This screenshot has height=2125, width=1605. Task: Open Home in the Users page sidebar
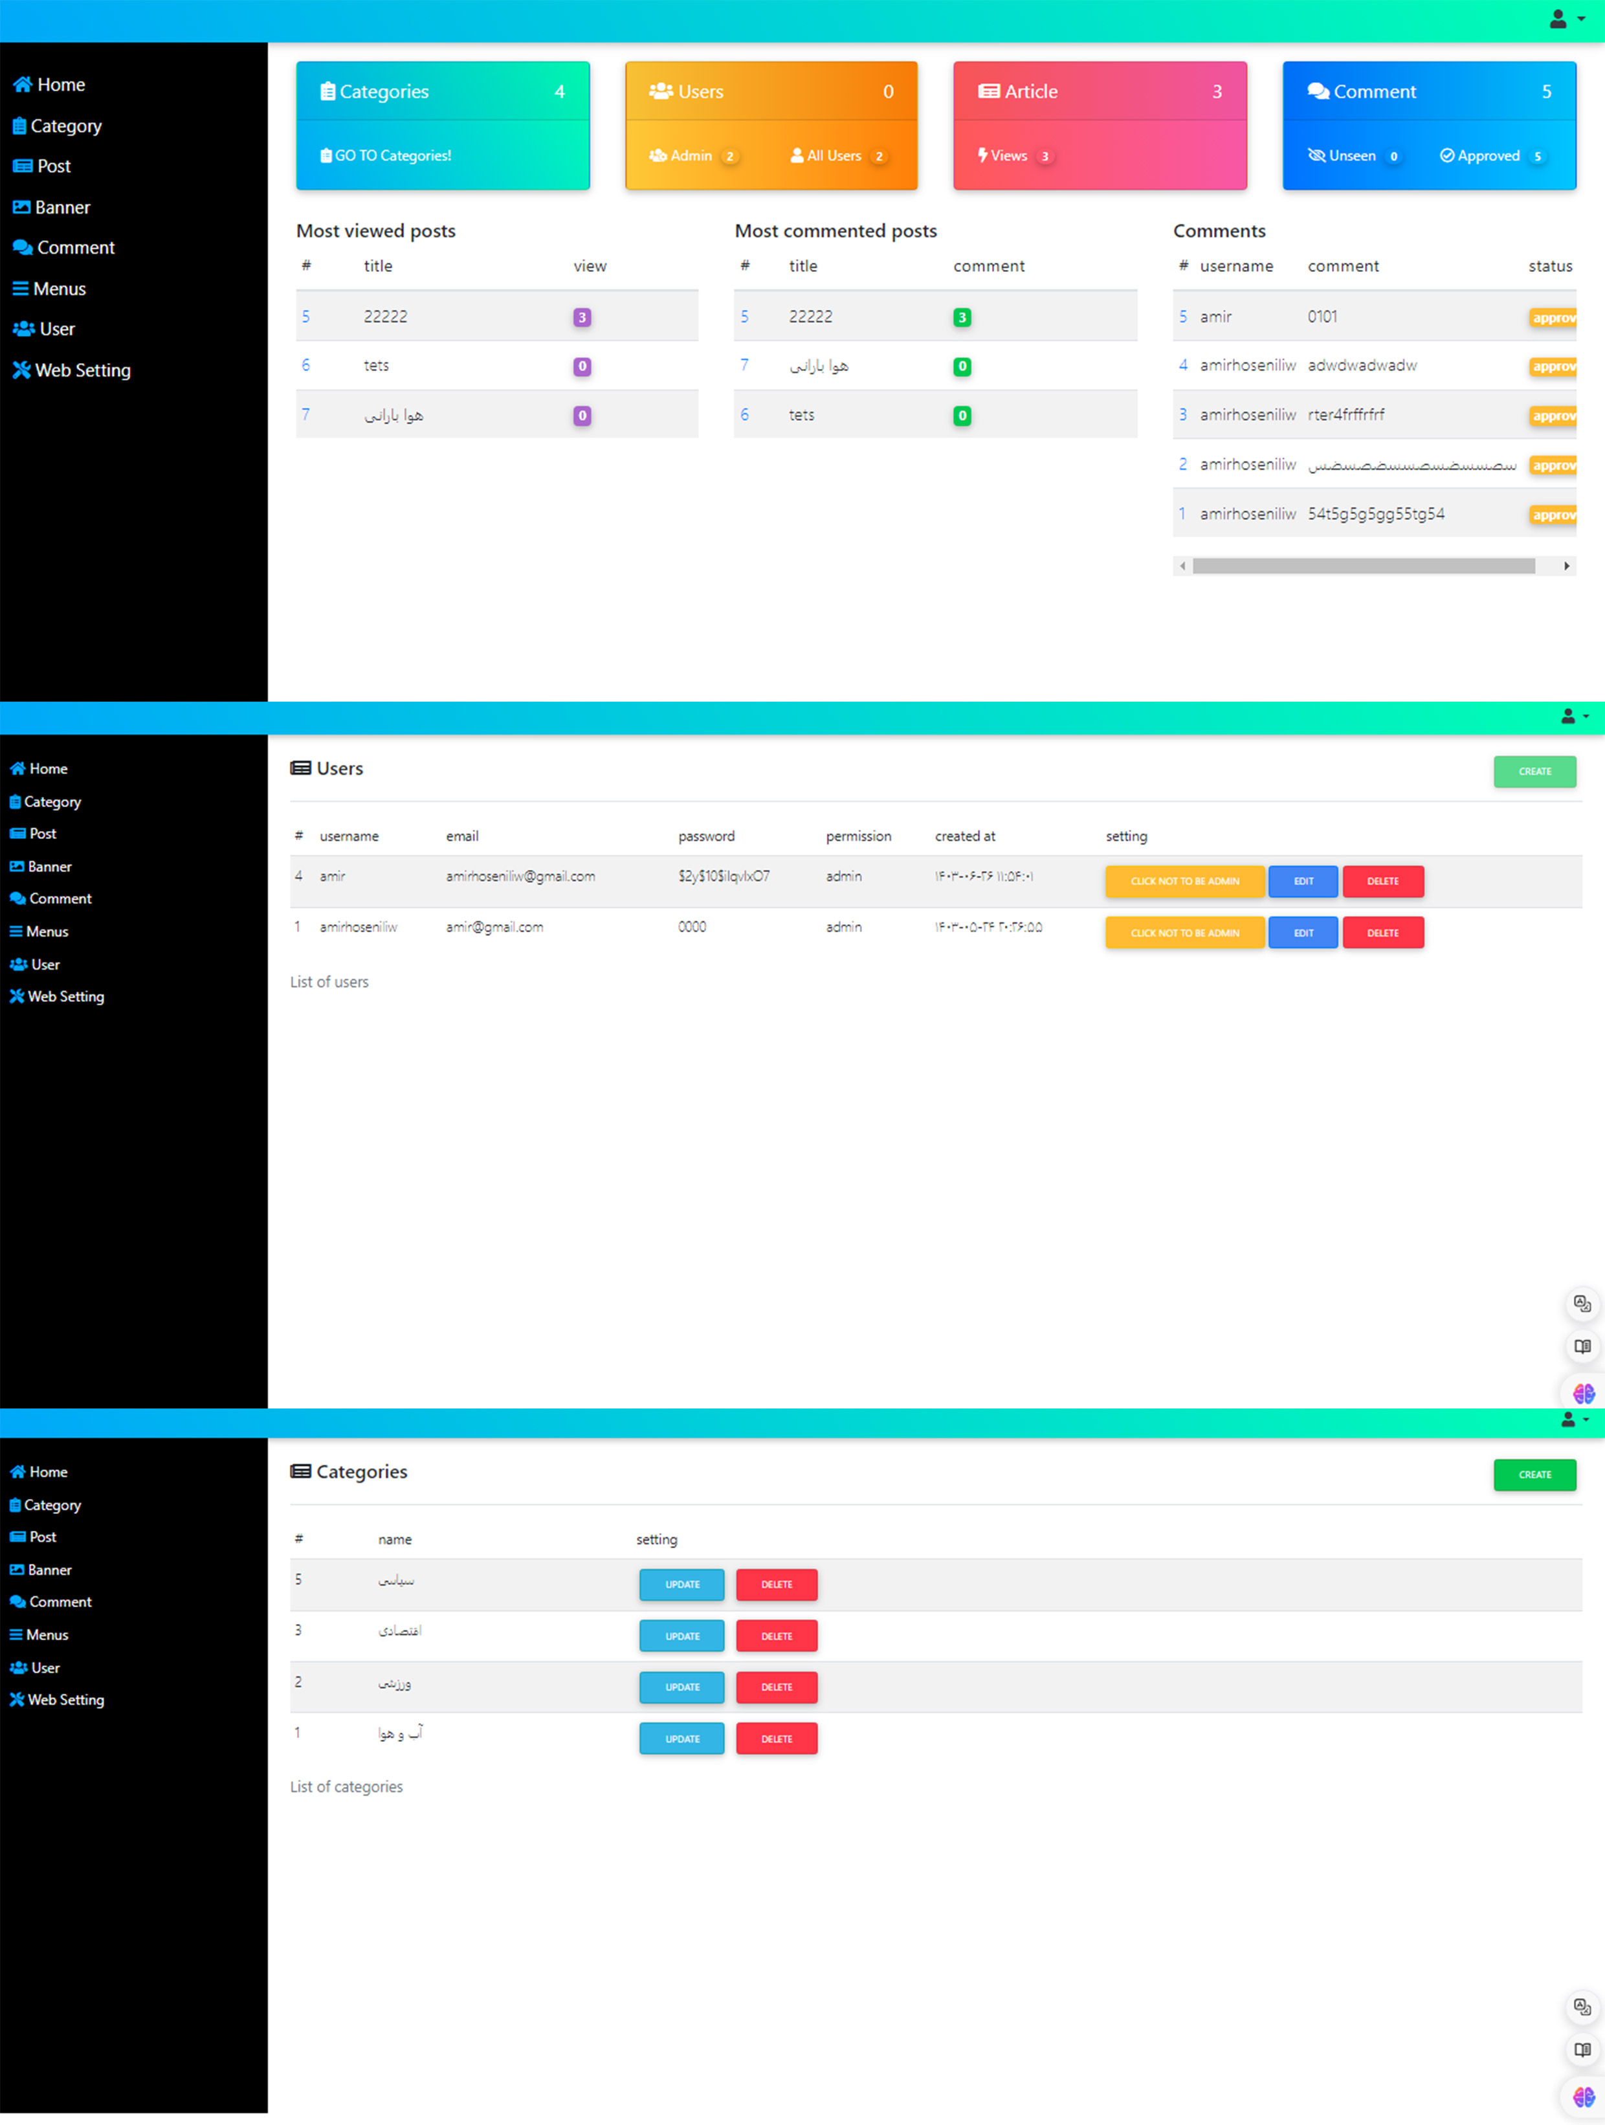(38, 768)
